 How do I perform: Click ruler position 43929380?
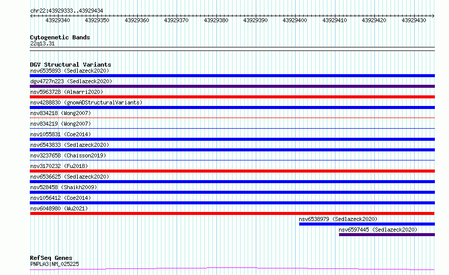[x=216, y=20]
